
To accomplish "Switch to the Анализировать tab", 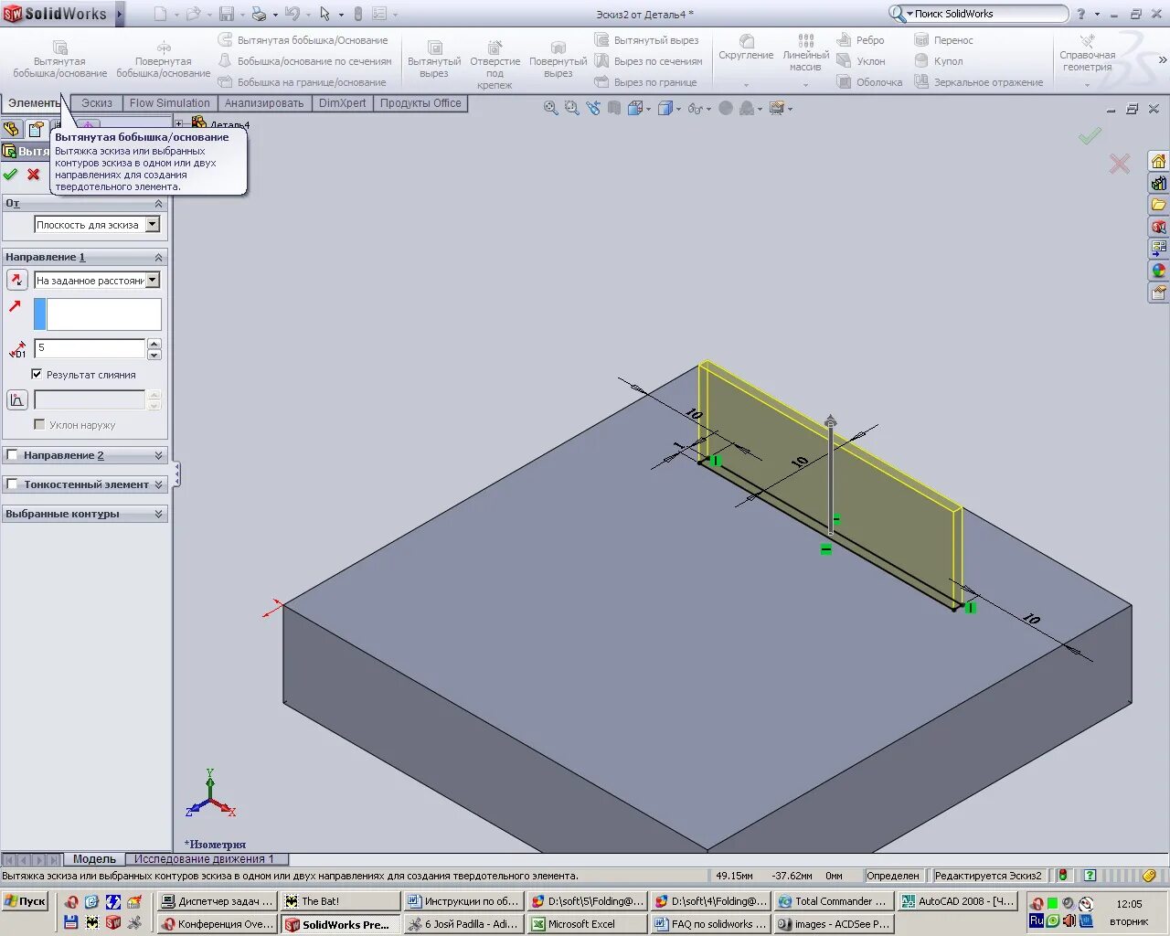I will (264, 103).
